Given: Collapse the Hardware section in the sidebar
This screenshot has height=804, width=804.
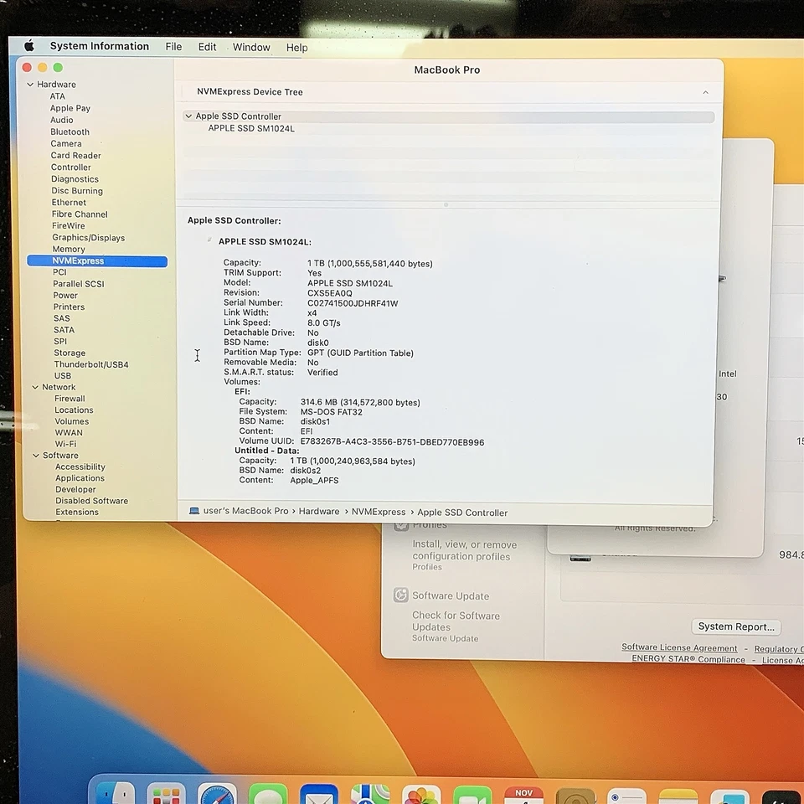Looking at the screenshot, I should coord(30,84).
